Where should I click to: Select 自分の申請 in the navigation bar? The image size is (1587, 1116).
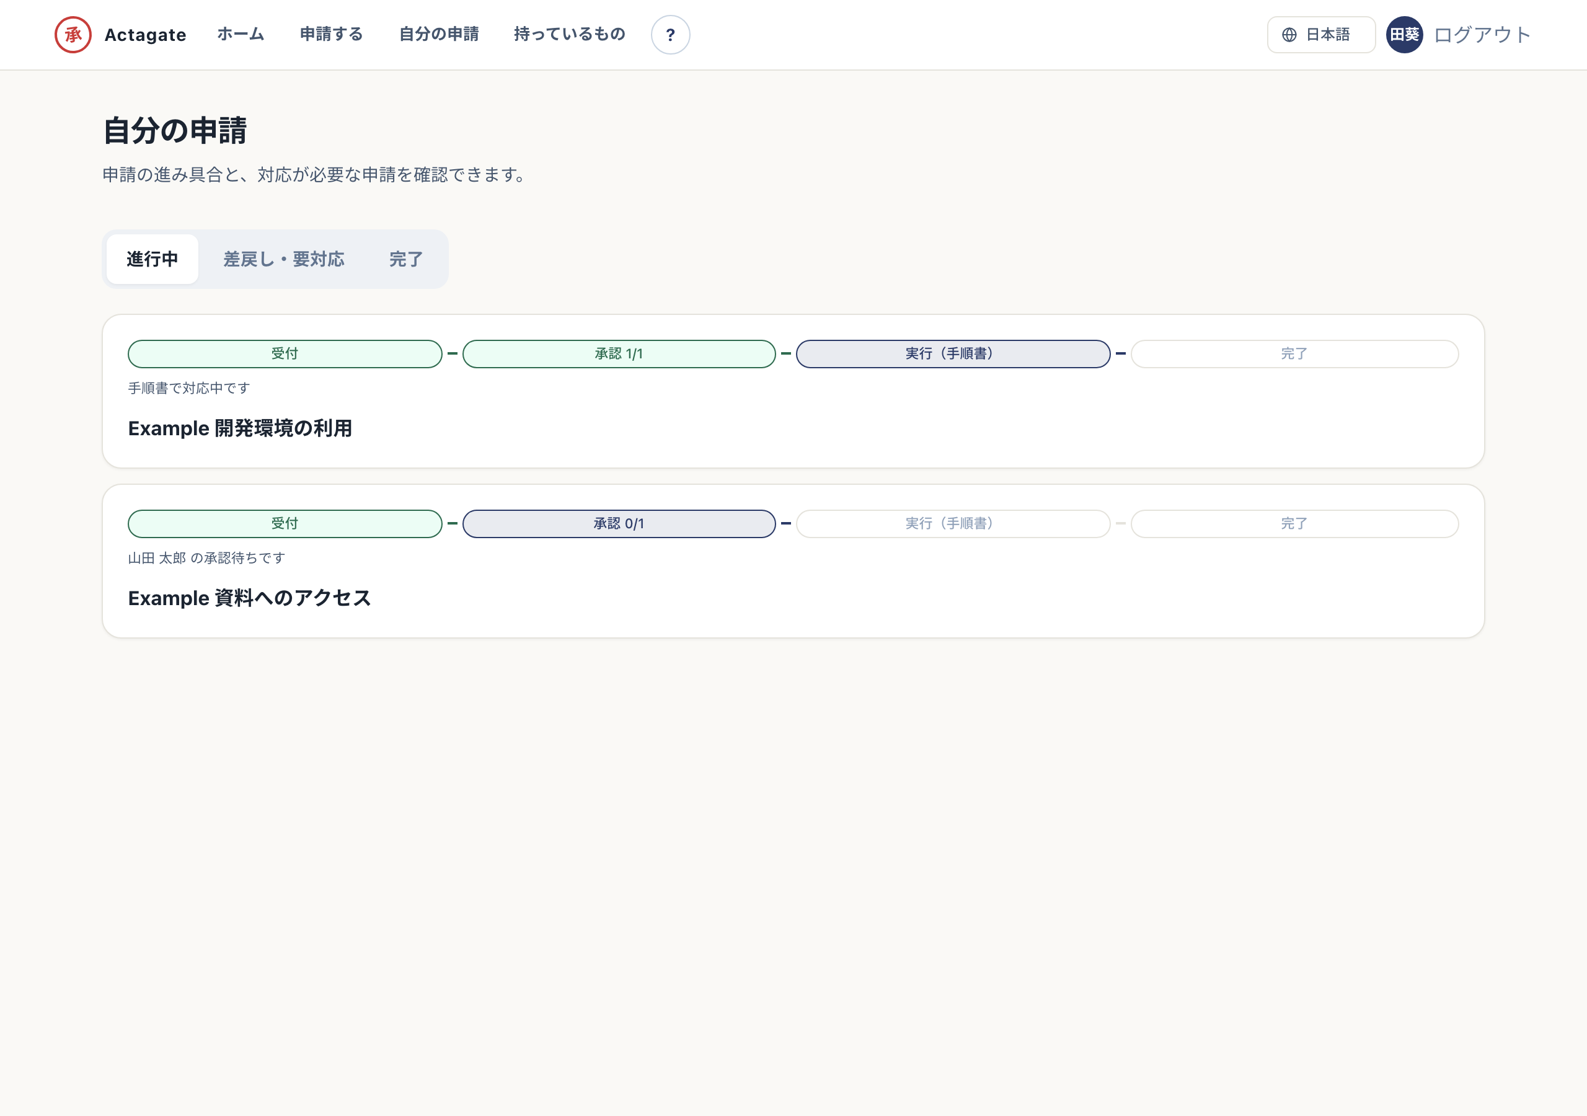(x=439, y=34)
